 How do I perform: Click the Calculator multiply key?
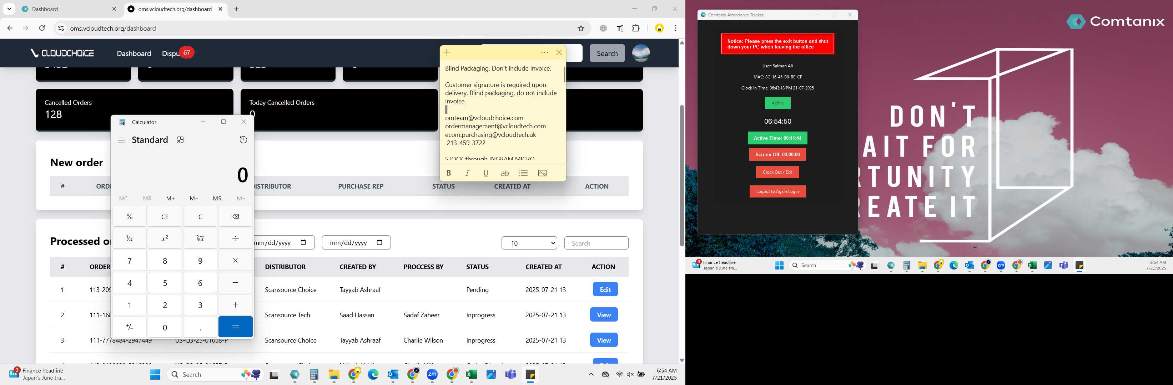235,261
